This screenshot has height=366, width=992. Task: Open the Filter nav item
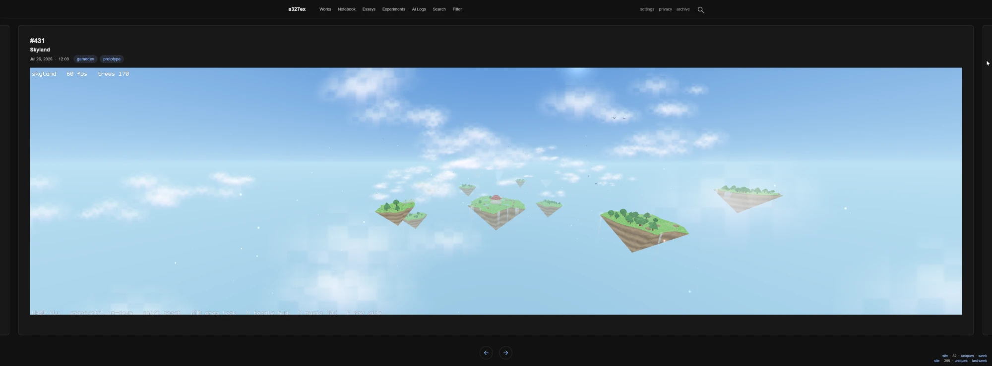(x=457, y=9)
